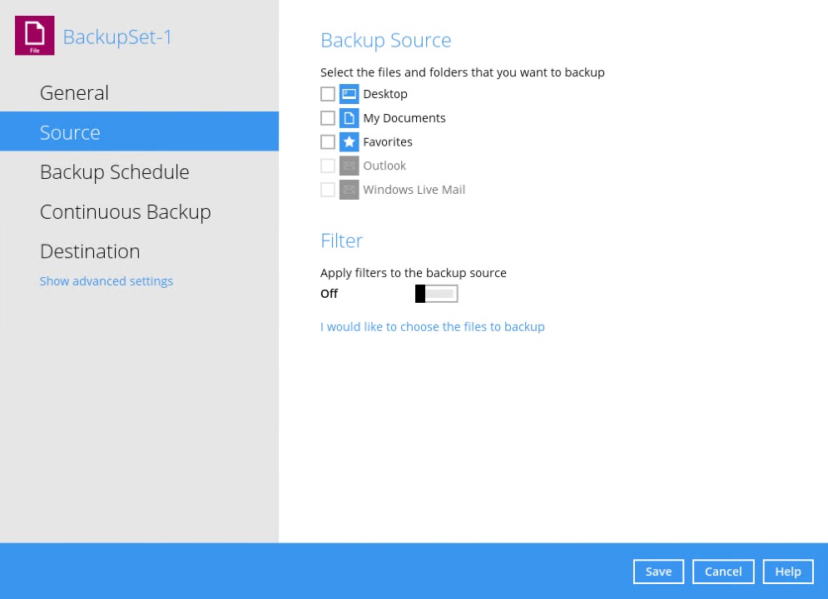
Task: Click the BackupSet-1 file icon in header
Action: coord(33,35)
